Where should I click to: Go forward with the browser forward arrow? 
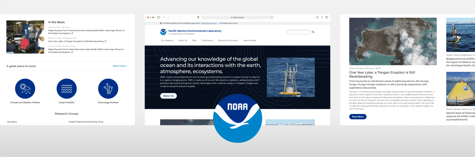click(168, 17)
